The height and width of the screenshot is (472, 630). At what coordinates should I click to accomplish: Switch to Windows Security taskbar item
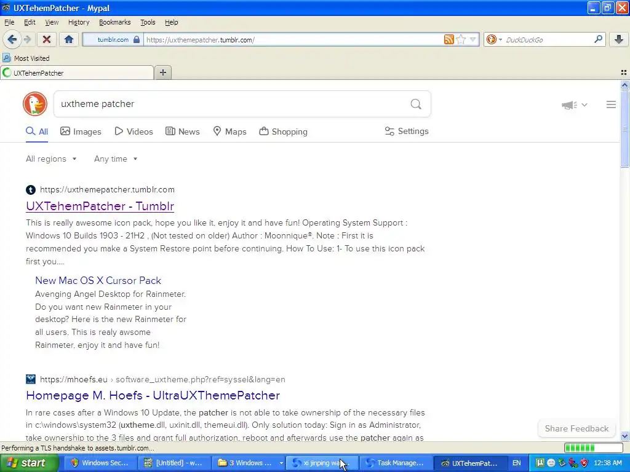pos(100,463)
